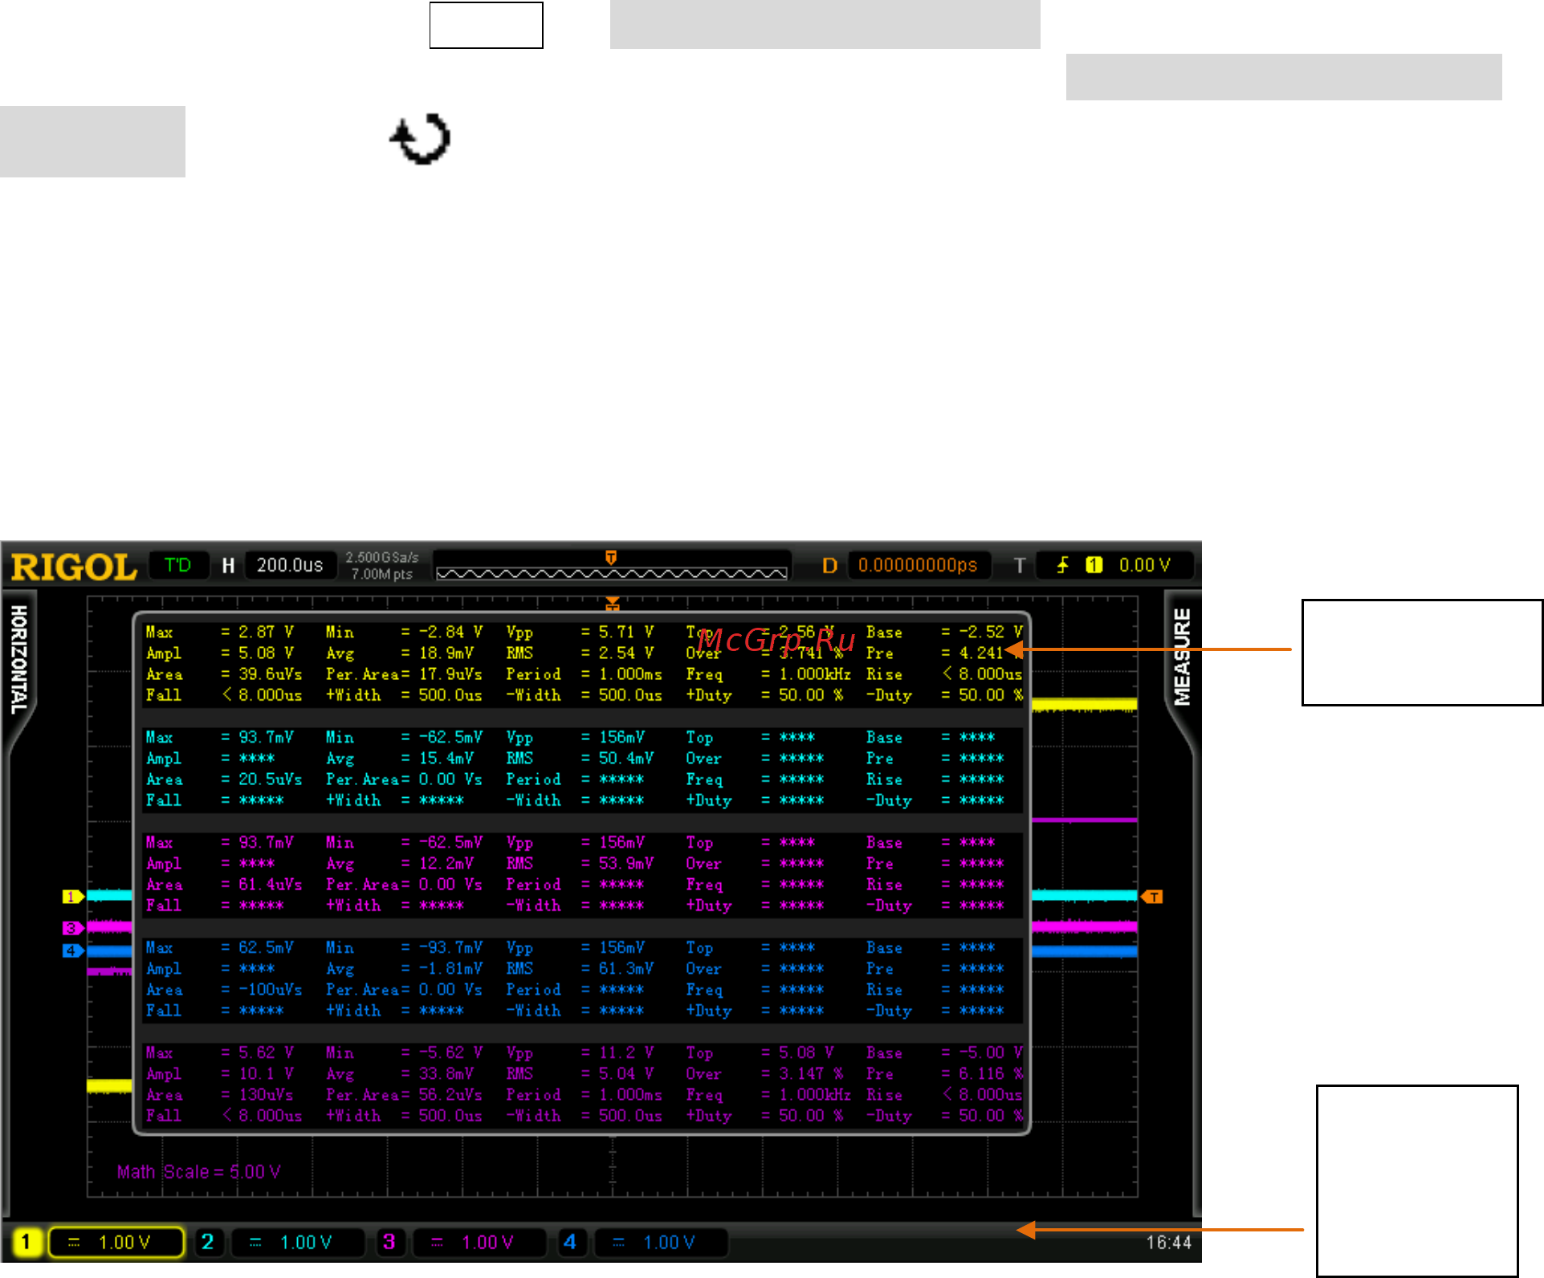Screen dimensions: 1544x1278
Task: Click channel 4 scale 1.00 V field
Action: point(661,1243)
